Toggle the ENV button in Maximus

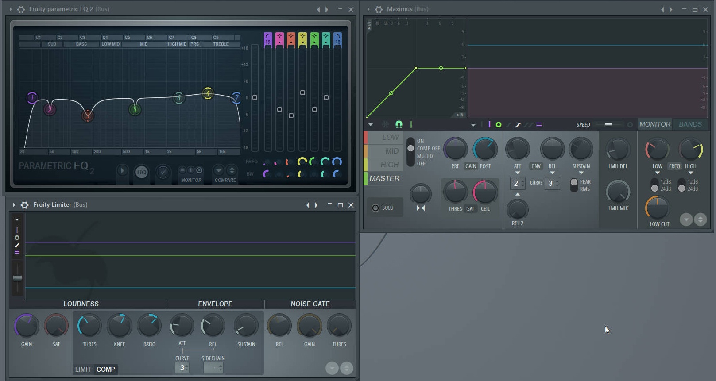pos(536,166)
